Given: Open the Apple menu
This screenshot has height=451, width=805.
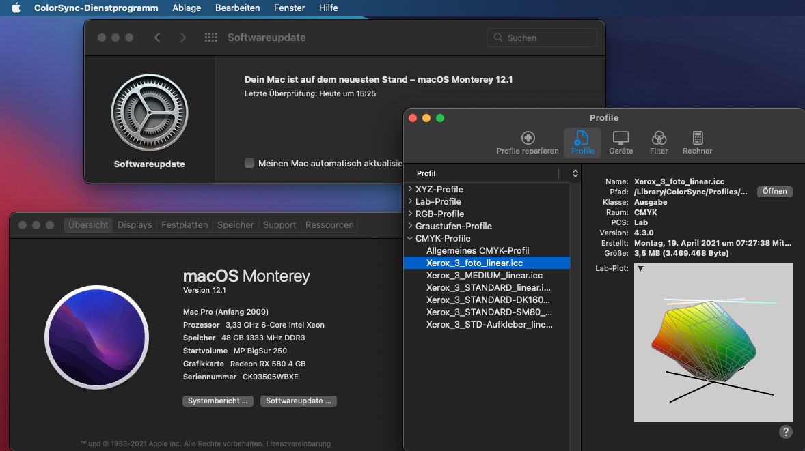Looking at the screenshot, I should [16, 8].
